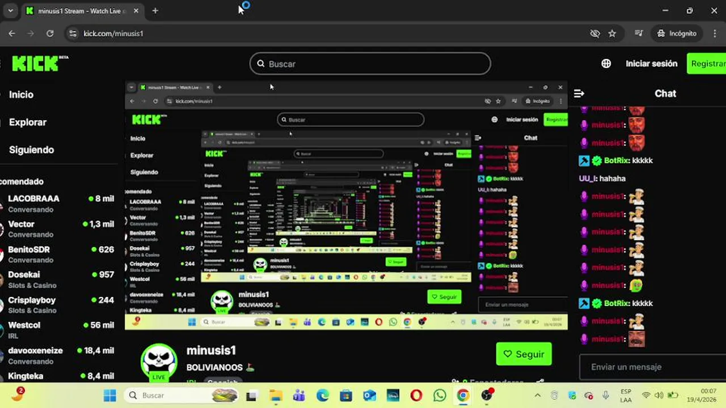Open the volume control in system tray
726x408 pixels.
[659, 396]
